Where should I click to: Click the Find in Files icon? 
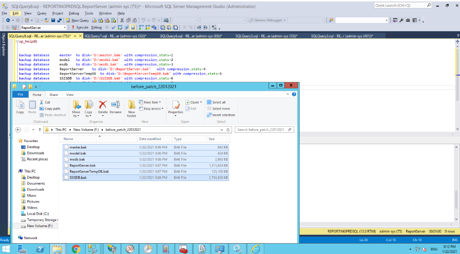pos(331,20)
